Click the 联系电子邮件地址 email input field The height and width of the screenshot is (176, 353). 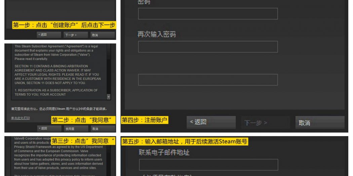pos(208,165)
